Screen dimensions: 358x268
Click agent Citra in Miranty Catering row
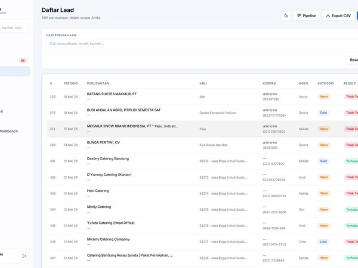pyautogui.click(x=302, y=242)
